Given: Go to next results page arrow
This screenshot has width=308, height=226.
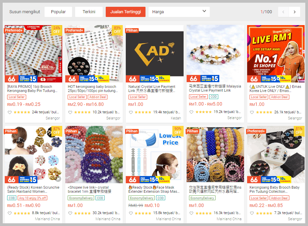Looking at the screenshot, I should 294,12.
